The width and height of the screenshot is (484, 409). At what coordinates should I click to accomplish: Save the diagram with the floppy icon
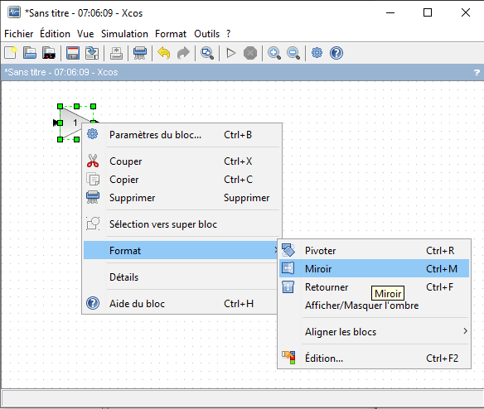coord(73,53)
